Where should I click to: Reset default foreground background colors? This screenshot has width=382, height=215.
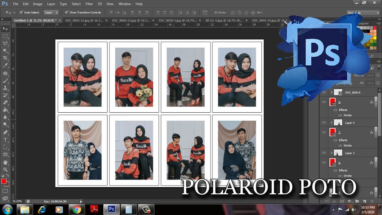(3, 176)
